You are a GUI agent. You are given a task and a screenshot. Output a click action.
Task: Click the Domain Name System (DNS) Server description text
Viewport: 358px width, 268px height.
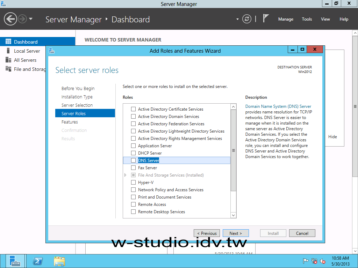pos(278,106)
